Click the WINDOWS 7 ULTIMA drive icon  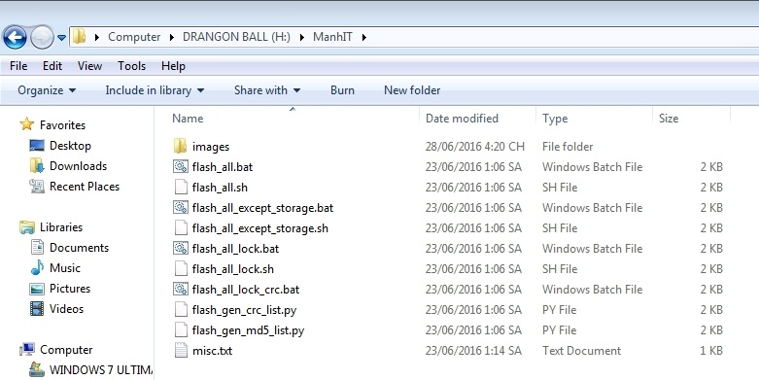37,370
